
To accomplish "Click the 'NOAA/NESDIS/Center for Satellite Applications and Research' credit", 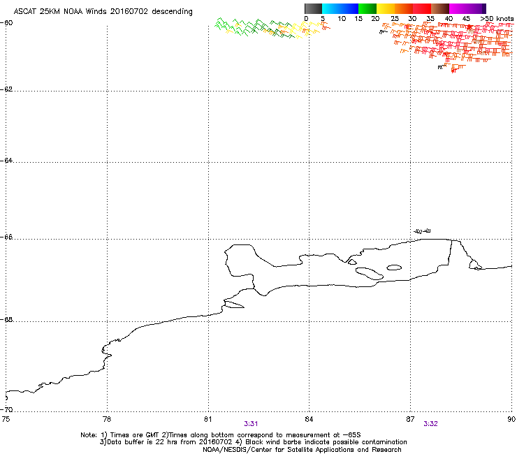I will [x=302, y=450].
